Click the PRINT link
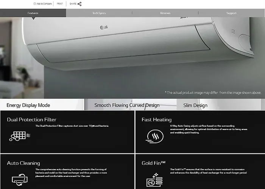This screenshot has height=189, width=265. click(x=60, y=4)
